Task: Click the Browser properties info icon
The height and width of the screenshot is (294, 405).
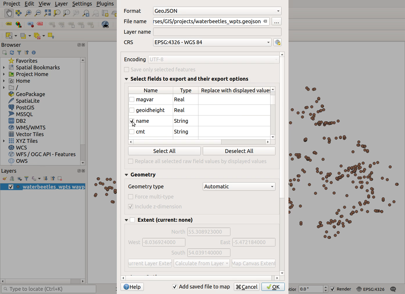Action: coord(34,53)
